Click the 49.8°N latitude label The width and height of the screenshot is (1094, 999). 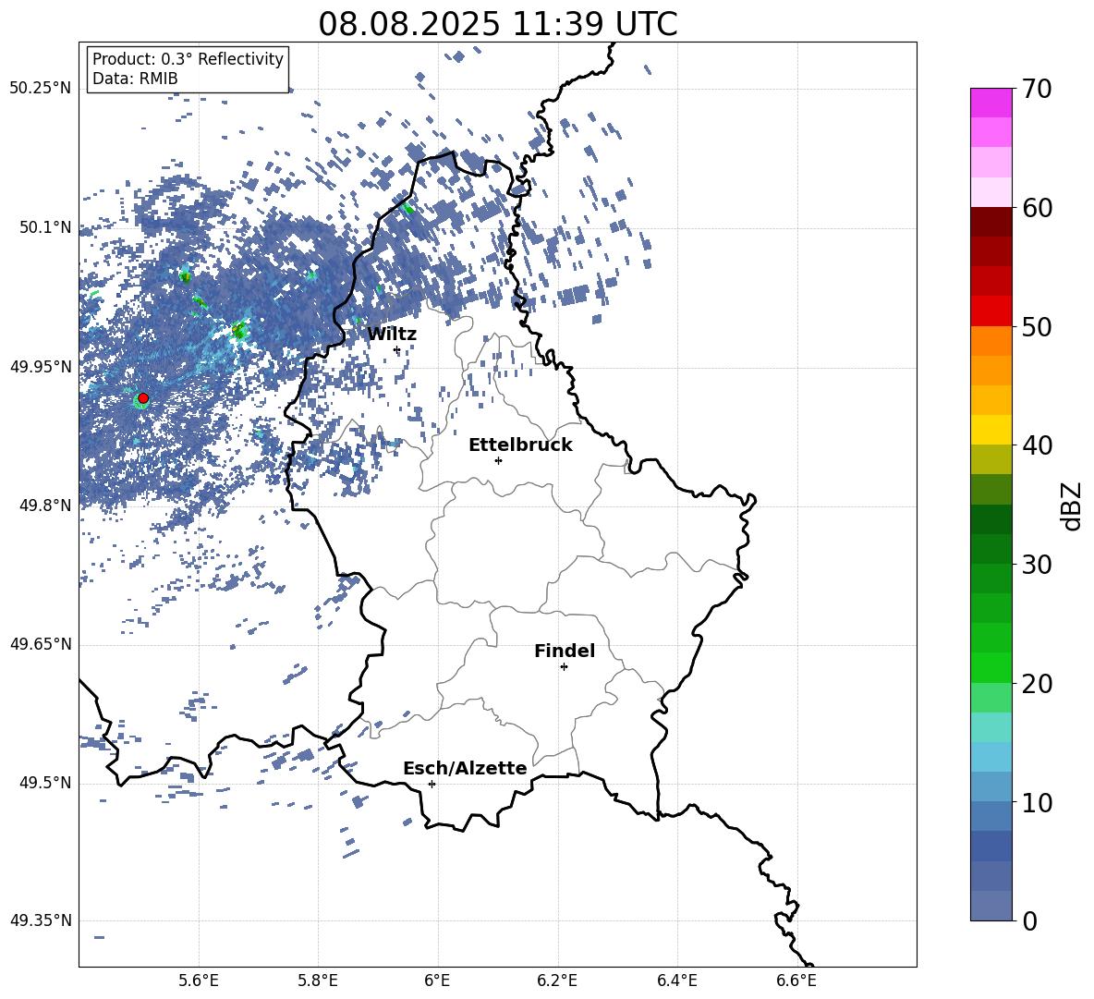pyautogui.click(x=44, y=506)
